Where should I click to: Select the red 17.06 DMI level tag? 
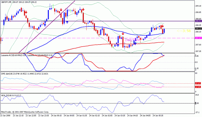pos(198,87)
